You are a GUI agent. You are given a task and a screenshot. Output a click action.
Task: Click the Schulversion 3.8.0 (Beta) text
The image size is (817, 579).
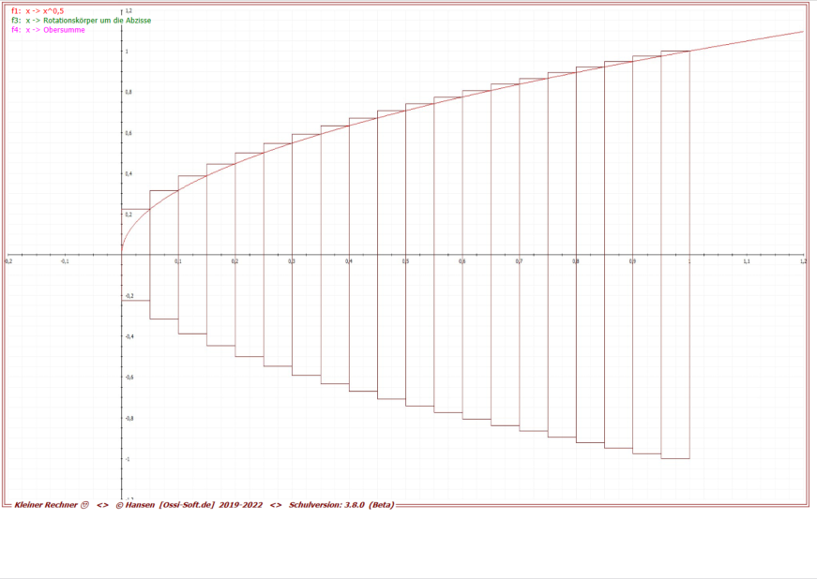click(341, 505)
